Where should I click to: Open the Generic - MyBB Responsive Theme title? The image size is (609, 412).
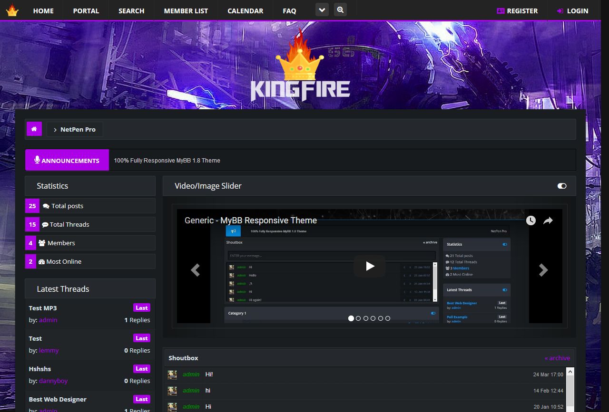click(x=251, y=220)
